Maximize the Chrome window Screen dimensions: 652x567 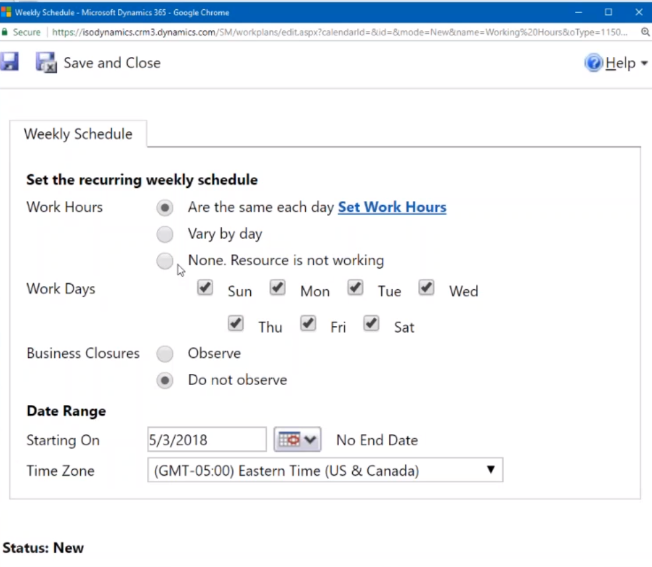[x=608, y=12]
